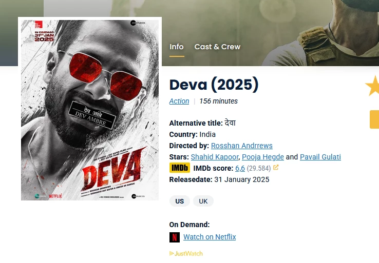Open director Rosshan Andrrews' page
The height and width of the screenshot is (263, 379).
point(242,146)
